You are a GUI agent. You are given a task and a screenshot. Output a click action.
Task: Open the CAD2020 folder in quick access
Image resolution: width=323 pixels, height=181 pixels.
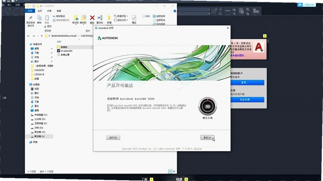[39, 70]
